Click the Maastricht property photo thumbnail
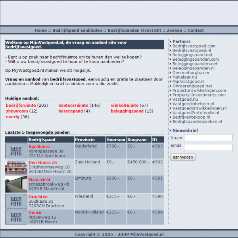Image resolution: width=238 pixels, height=238 pixels. 16,184
